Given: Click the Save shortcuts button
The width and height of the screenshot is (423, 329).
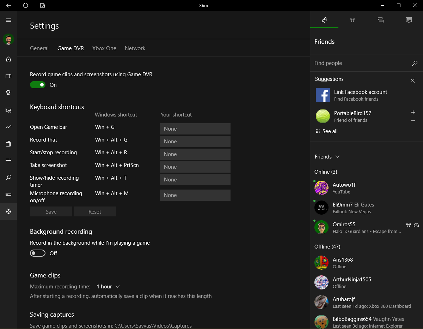Looking at the screenshot, I should (51, 211).
